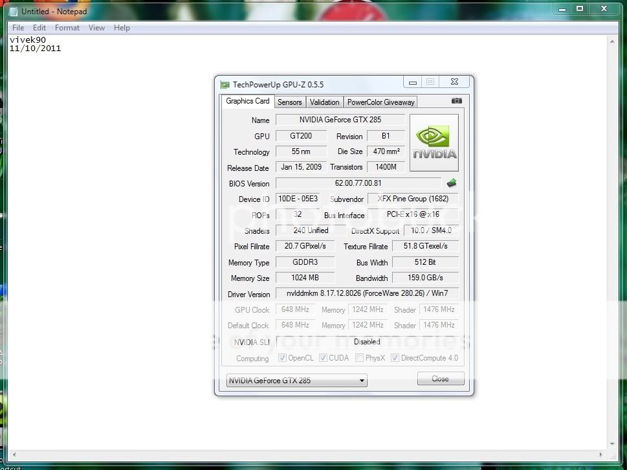Screen dimensions: 627x470
Task: Click Notepad horizontal scrollbar right arrow
Action: [x=600, y=455]
